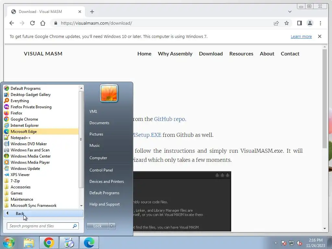Launch XPS Viewer
The image size is (332, 249).
41,174
